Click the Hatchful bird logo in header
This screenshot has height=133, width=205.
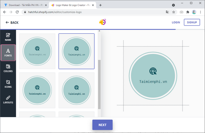102,22
